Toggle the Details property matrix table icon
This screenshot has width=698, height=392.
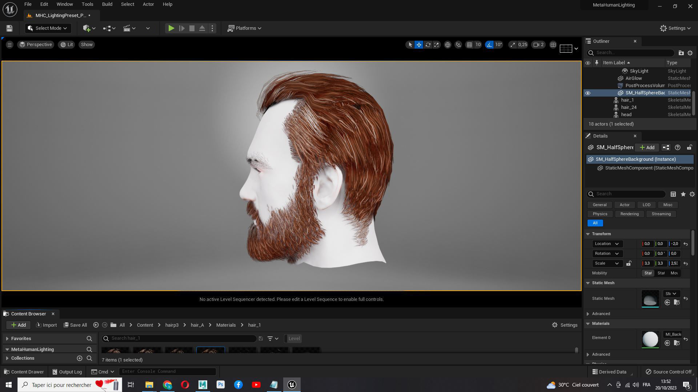coord(673,194)
